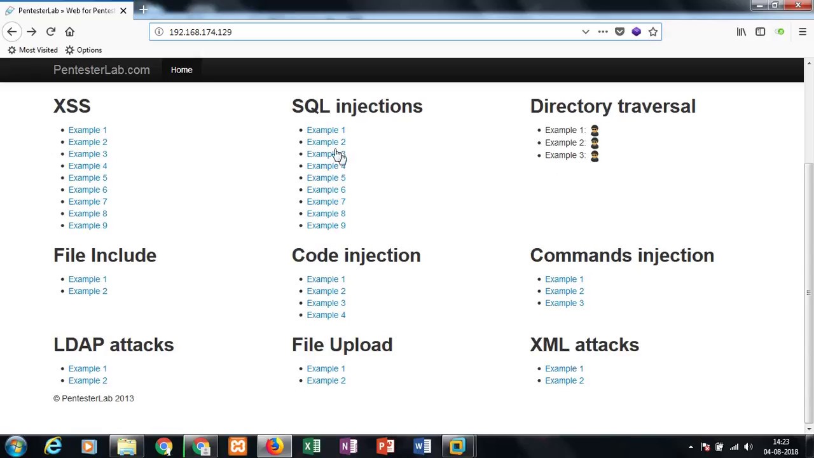814x458 pixels.
Task: Open XSS Example 1
Action: coord(88,130)
